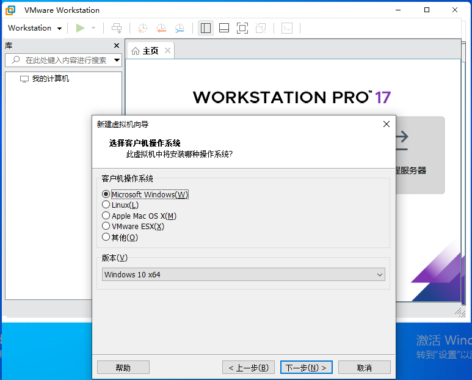Select VMware ESX radio button
Screen dimensions: 472x380
[106, 226]
